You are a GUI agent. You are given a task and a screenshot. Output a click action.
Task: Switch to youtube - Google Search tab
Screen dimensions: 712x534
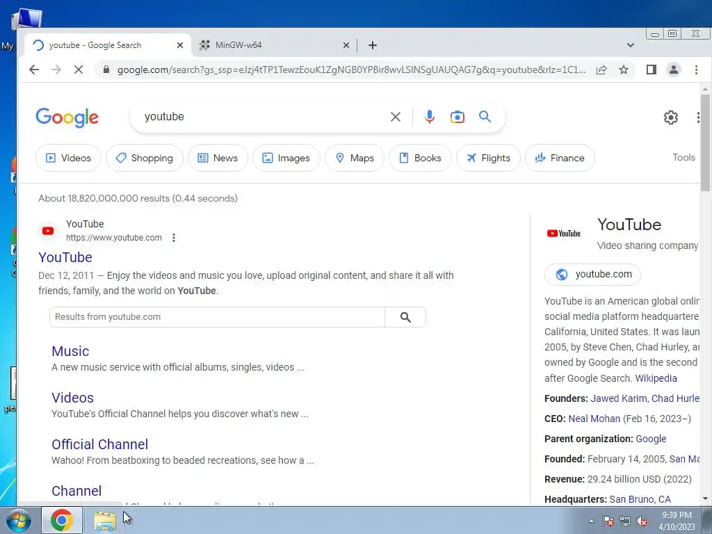click(106, 45)
